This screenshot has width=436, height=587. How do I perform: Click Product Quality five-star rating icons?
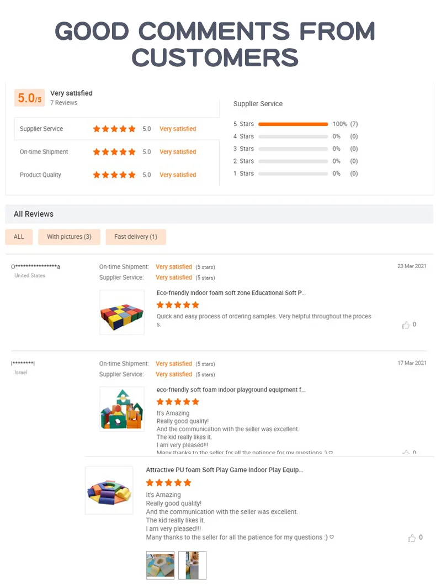point(114,175)
